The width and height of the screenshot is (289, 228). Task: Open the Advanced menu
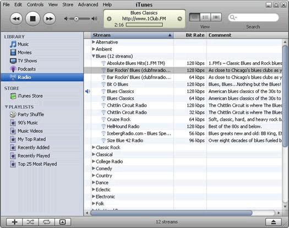pos(88,4)
